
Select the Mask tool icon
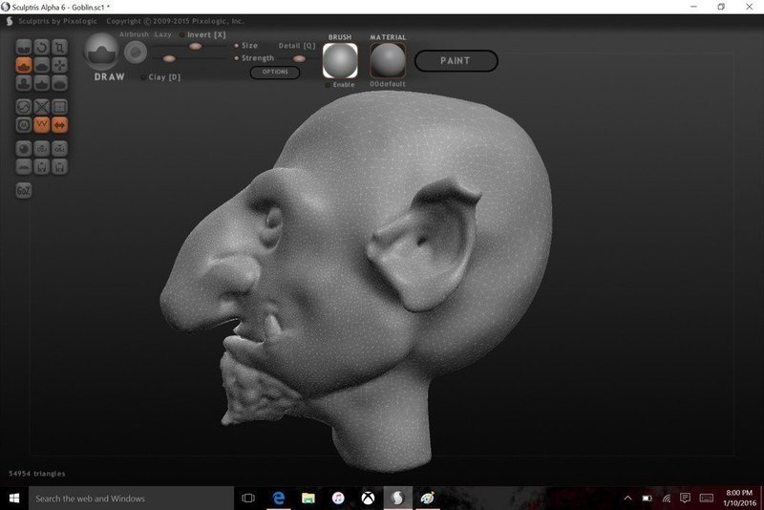(24, 125)
